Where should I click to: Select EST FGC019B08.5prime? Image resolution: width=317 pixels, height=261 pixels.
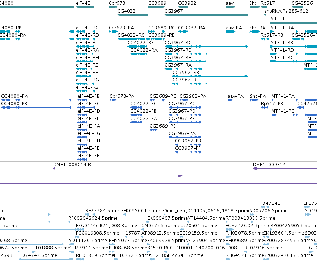tap(98, 233)
